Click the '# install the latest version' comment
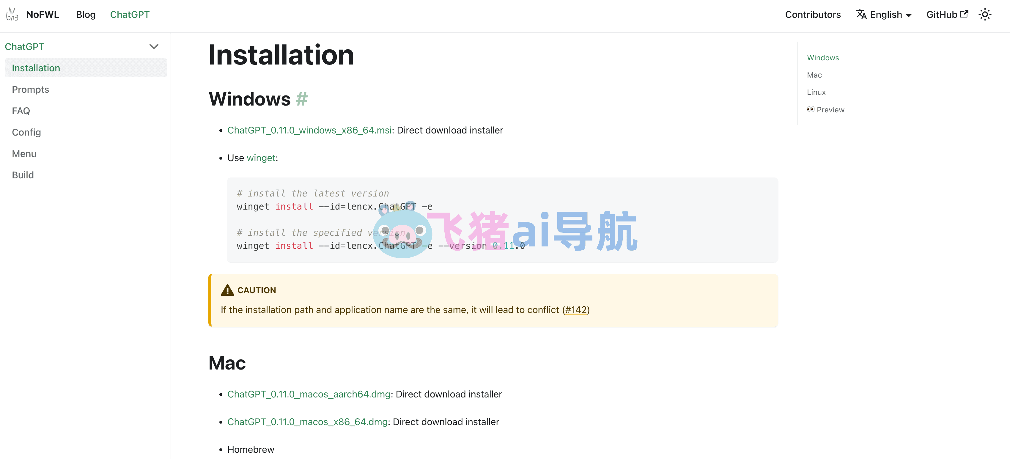 [x=312, y=194]
